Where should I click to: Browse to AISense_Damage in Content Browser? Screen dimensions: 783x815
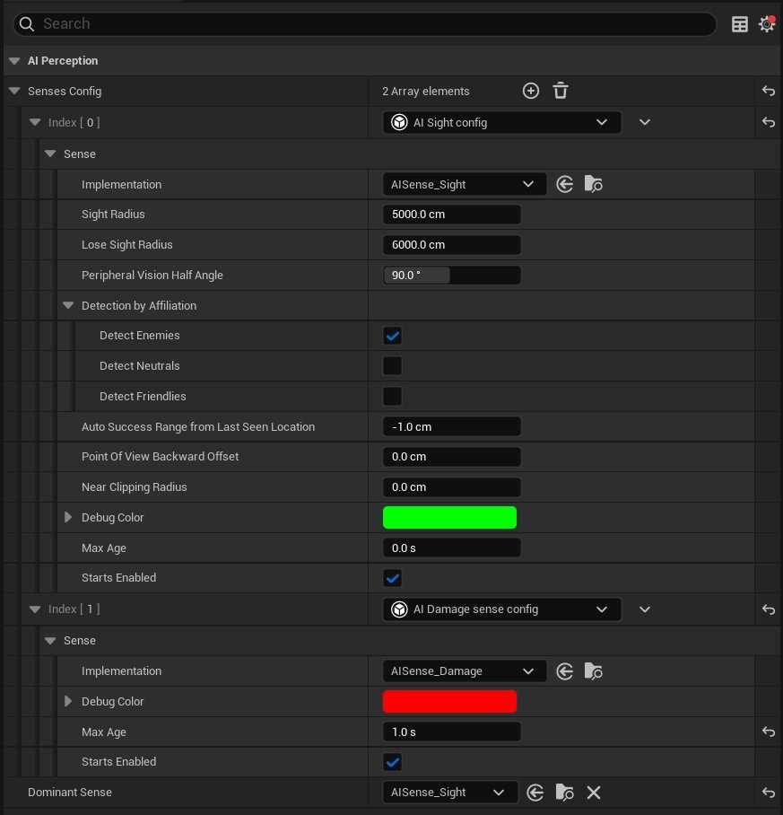click(x=593, y=670)
